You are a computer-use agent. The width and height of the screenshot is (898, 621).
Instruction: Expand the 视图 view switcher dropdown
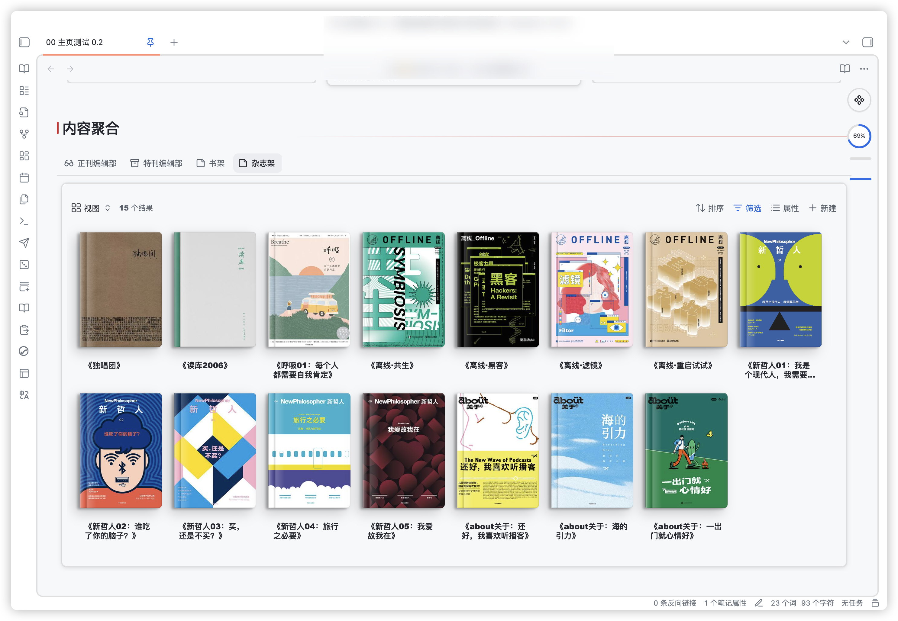[92, 208]
